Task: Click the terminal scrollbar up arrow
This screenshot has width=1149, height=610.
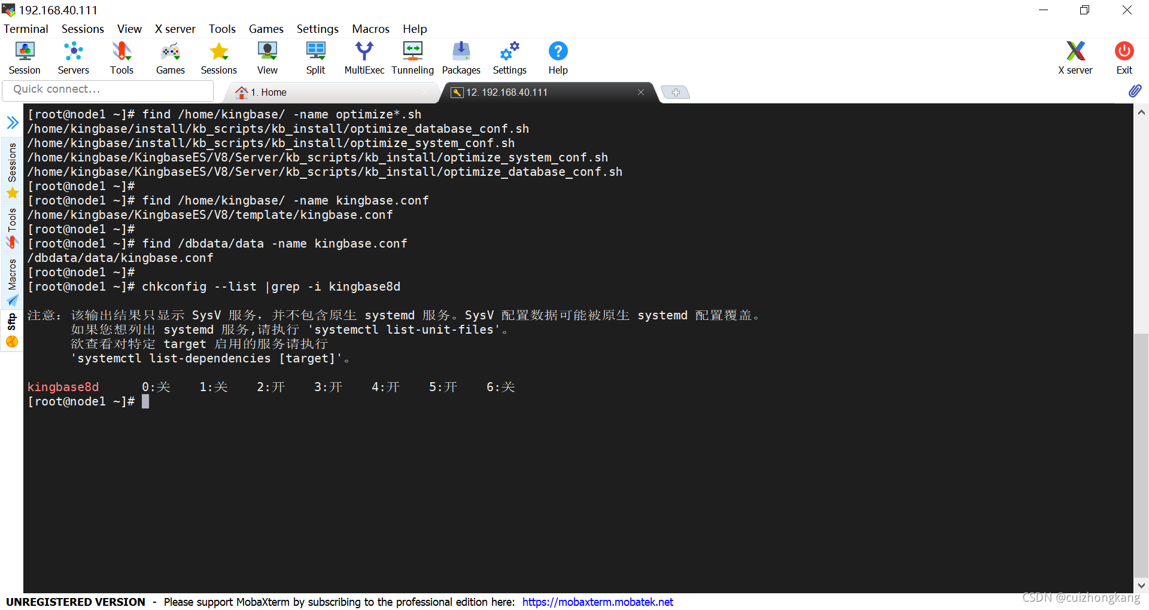Action: (1141, 112)
